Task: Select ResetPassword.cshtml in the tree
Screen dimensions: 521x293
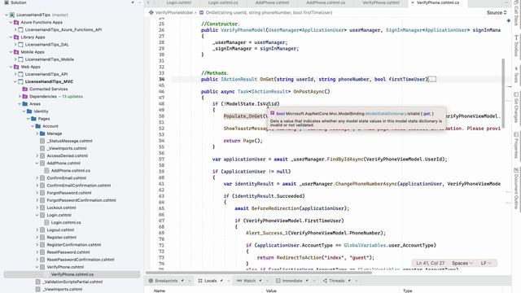Action: point(68,252)
